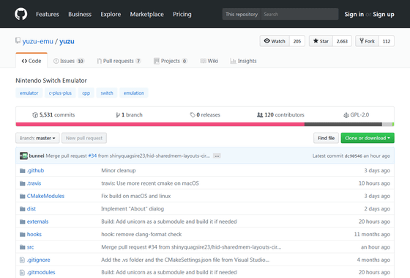Open Marketplace in the top navigation
This screenshot has height=278, width=410.
tap(146, 14)
